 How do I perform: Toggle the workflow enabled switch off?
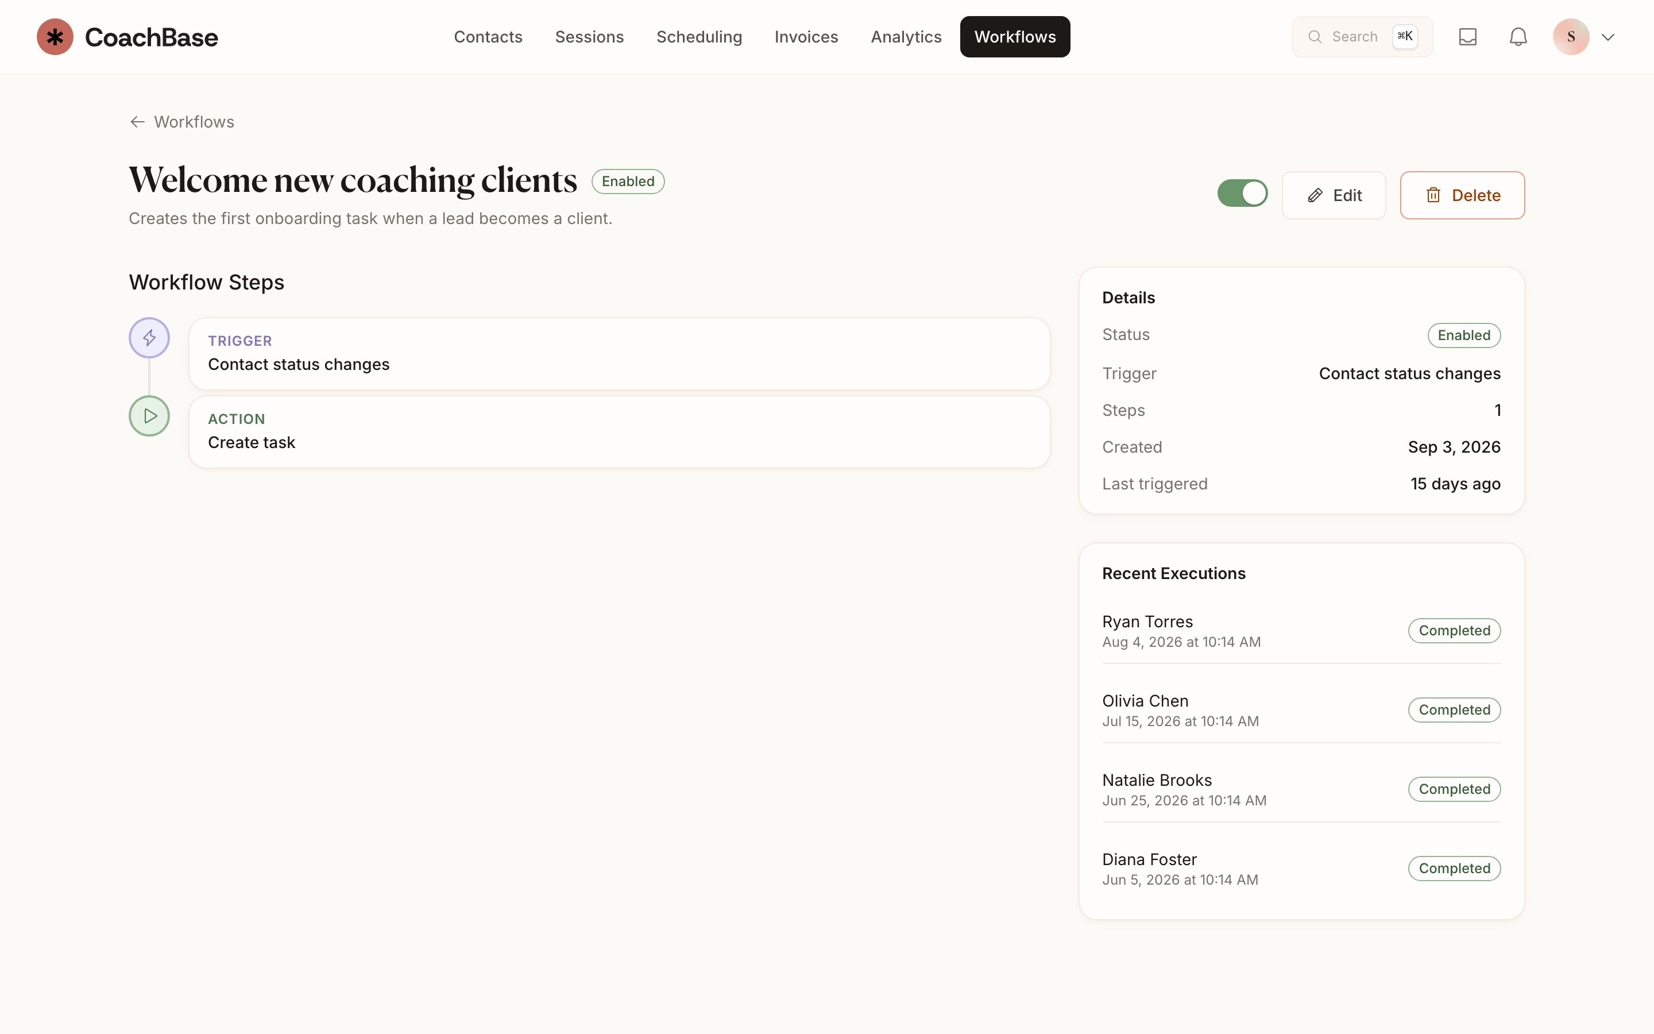[1242, 194]
